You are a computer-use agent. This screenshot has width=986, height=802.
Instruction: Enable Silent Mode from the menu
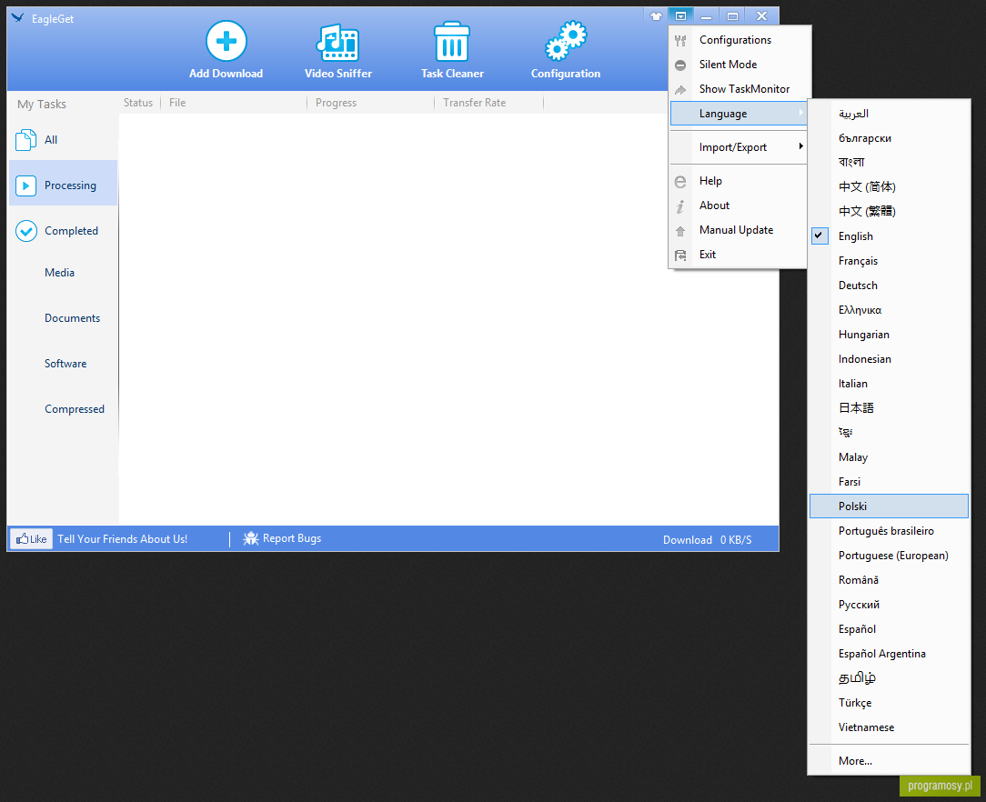coord(739,65)
